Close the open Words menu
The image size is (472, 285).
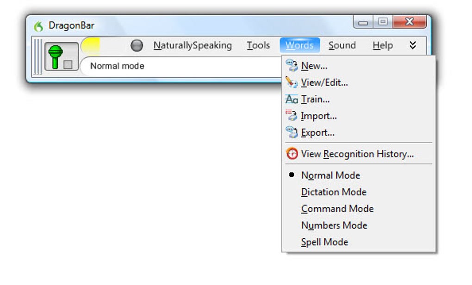coord(299,45)
